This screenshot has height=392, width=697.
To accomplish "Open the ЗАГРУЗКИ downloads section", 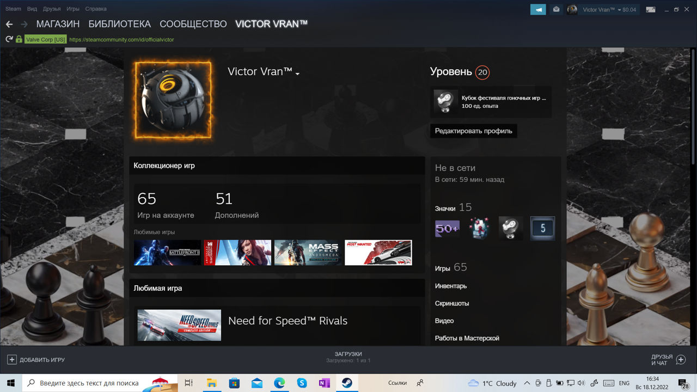I will pos(348,354).
